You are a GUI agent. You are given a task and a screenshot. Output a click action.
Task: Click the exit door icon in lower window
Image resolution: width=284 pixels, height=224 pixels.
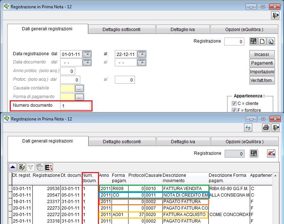(276, 128)
